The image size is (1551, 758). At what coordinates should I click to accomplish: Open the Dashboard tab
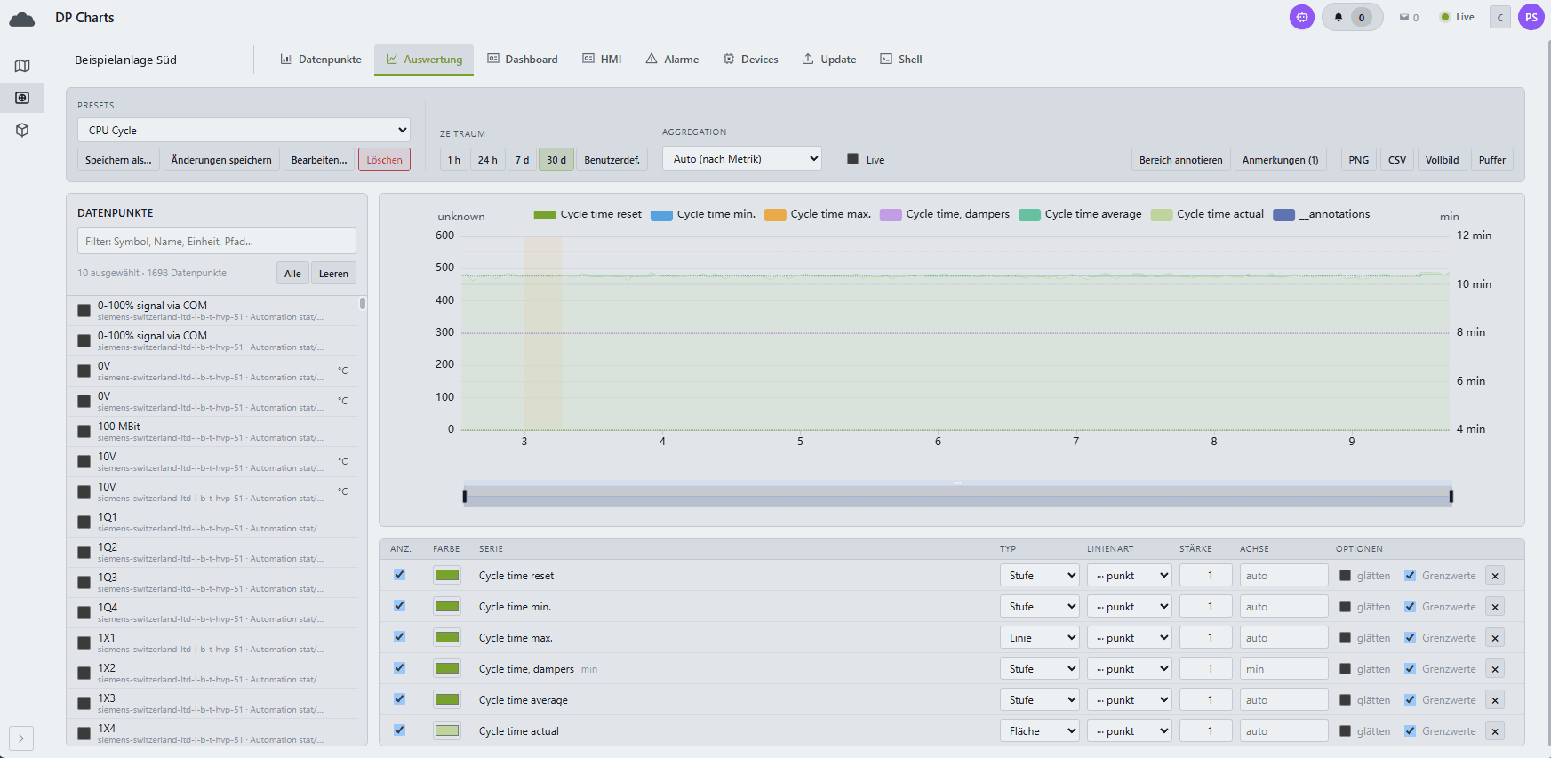(x=523, y=60)
